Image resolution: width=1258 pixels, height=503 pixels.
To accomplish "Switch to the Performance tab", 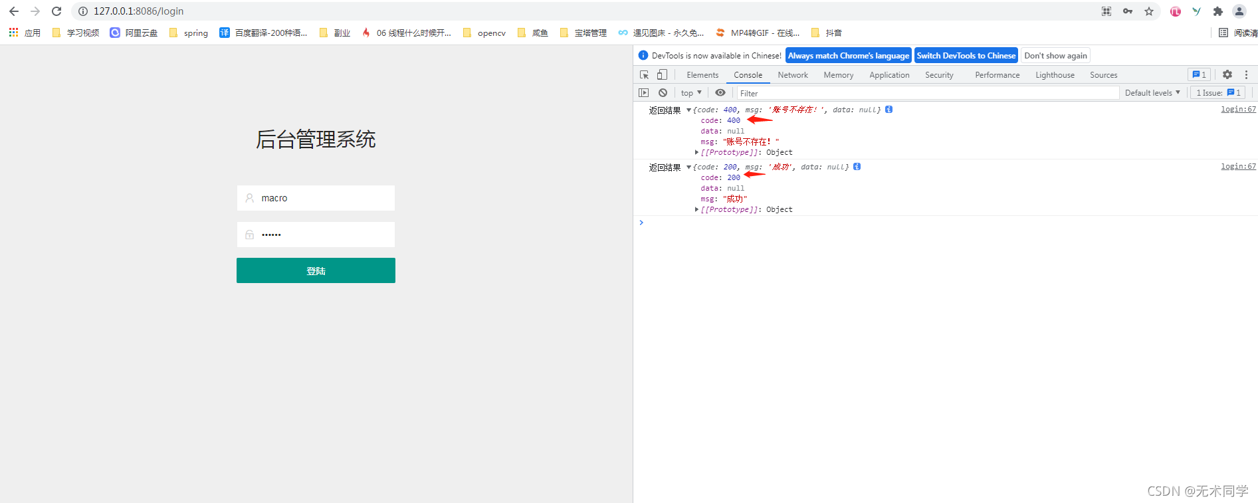I will click(997, 75).
